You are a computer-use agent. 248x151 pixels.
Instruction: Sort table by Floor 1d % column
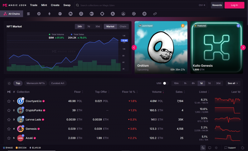130,92
